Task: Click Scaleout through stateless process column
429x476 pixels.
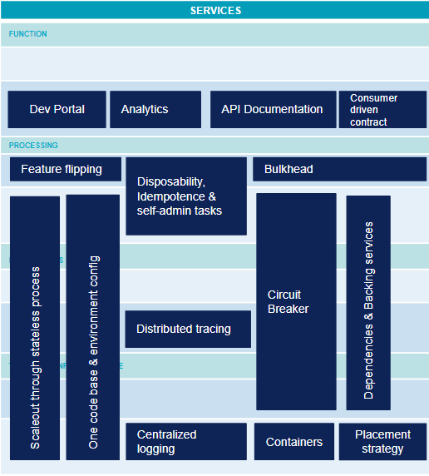Action: (x=35, y=328)
